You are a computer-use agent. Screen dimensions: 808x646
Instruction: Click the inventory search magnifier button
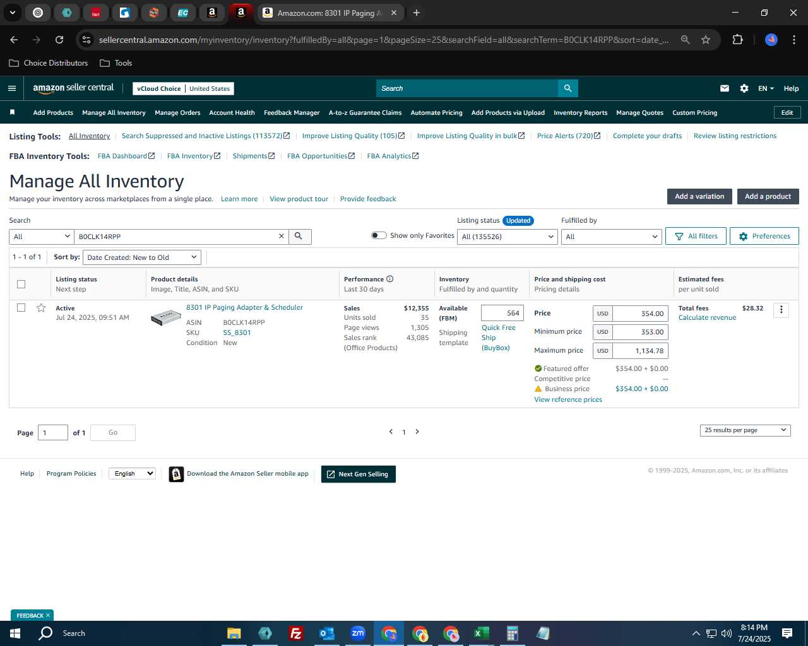pyautogui.click(x=299, y=237)
